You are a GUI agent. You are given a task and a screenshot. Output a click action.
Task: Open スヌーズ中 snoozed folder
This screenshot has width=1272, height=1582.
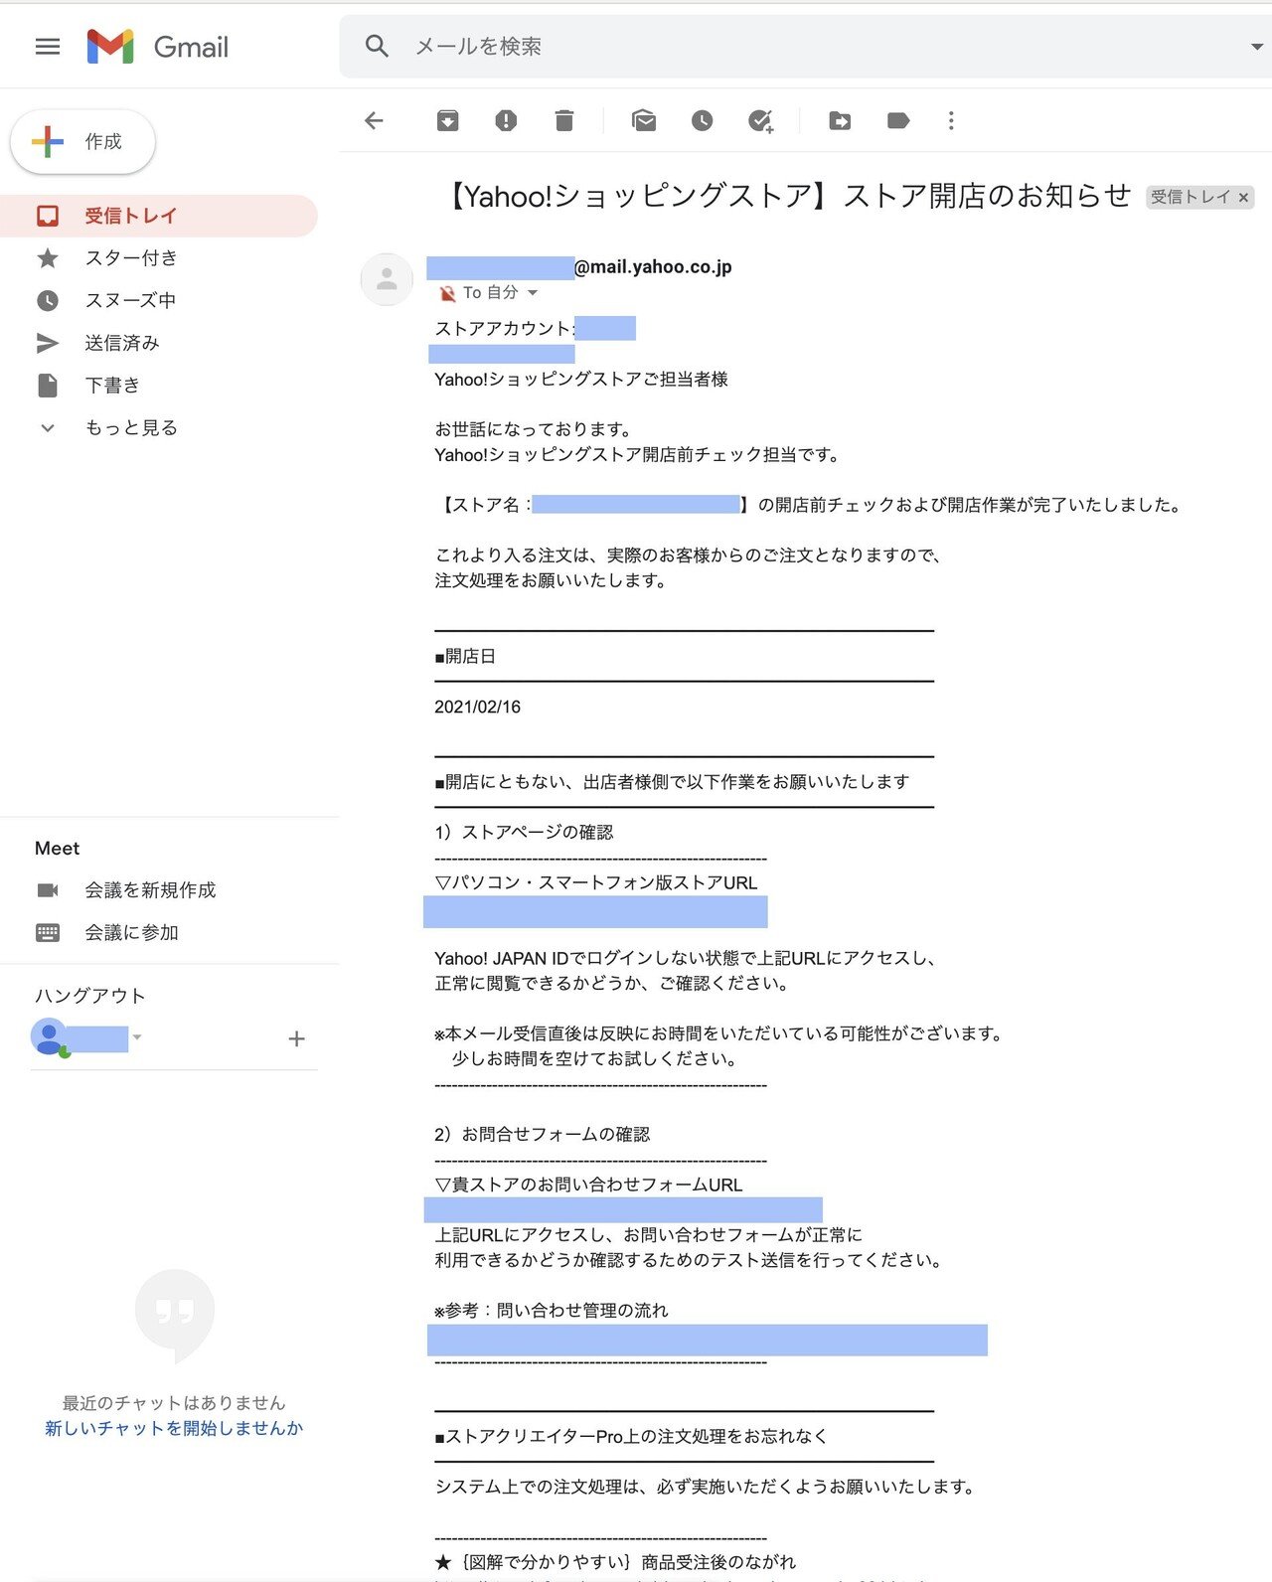159,300
